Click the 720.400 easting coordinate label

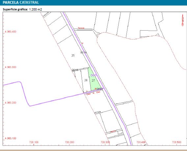point(141,142)
